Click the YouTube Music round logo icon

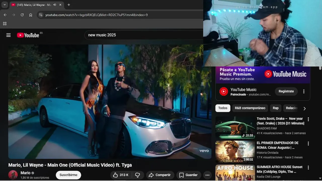tap(224, 92)
